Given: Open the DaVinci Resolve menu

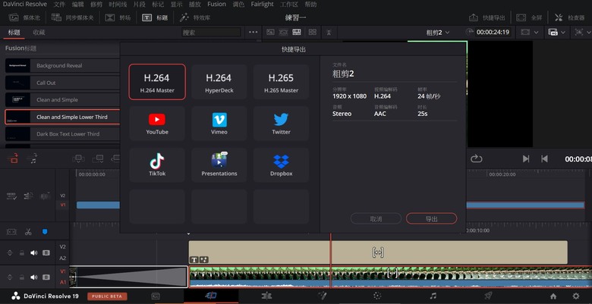Looking at the screenshot, I should (x=25, y=5).
